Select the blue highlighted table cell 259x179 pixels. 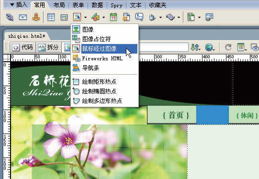point(213,115)
